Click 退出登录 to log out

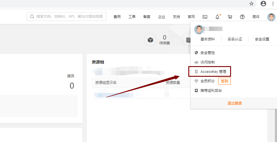(235, 103)
